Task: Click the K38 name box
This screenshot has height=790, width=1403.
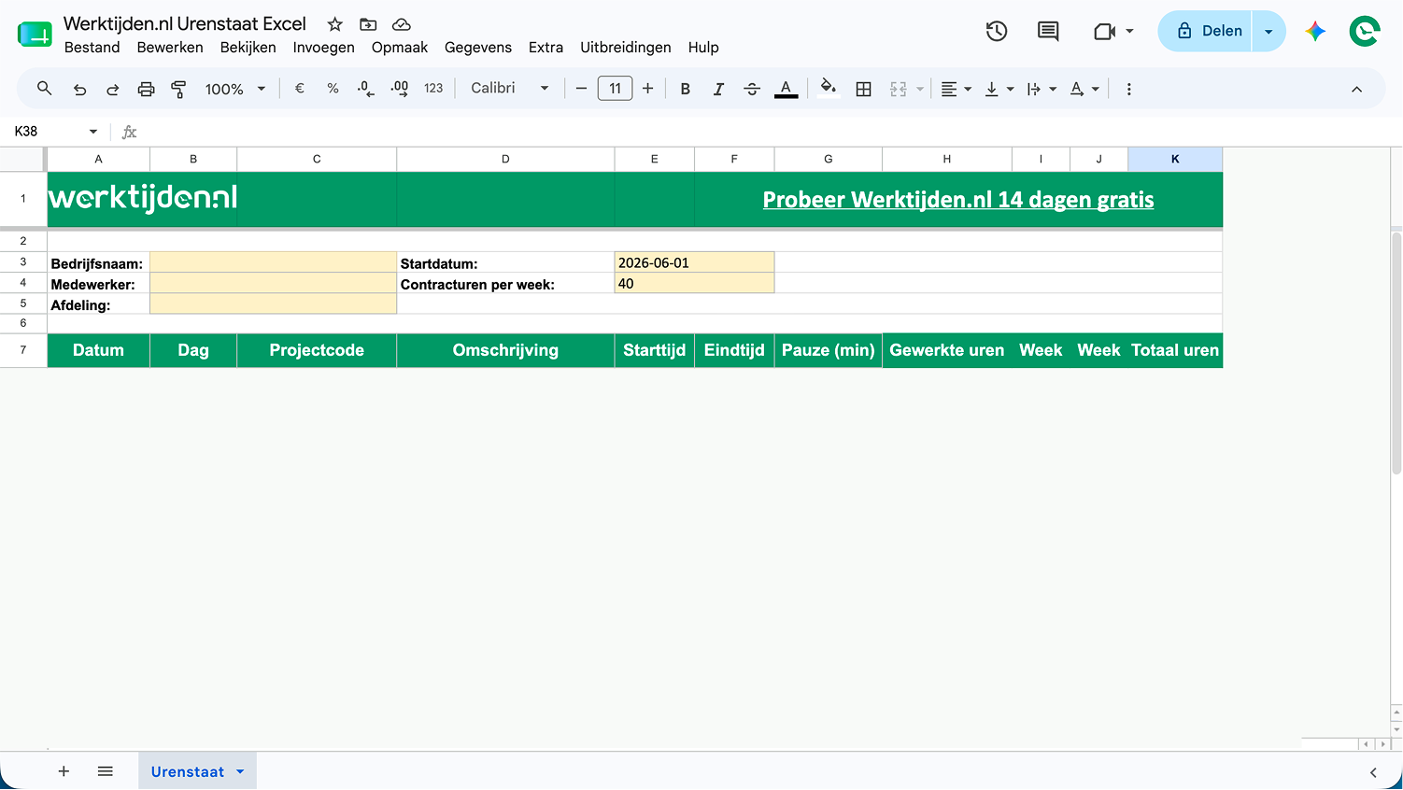Action: coord(47,132)
